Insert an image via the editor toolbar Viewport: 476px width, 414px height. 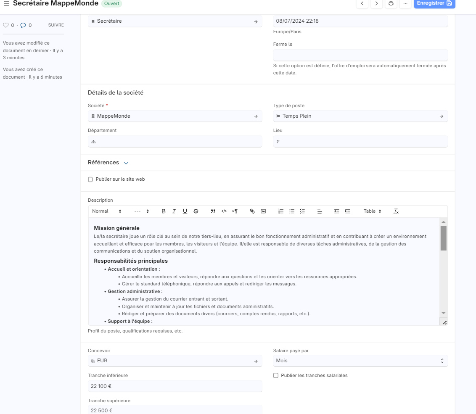pos(263,211)
